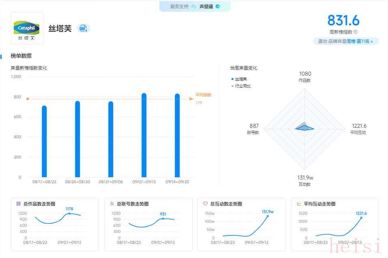
Task: Click the grid icon for 总作品数走势图
Action: 18,204
